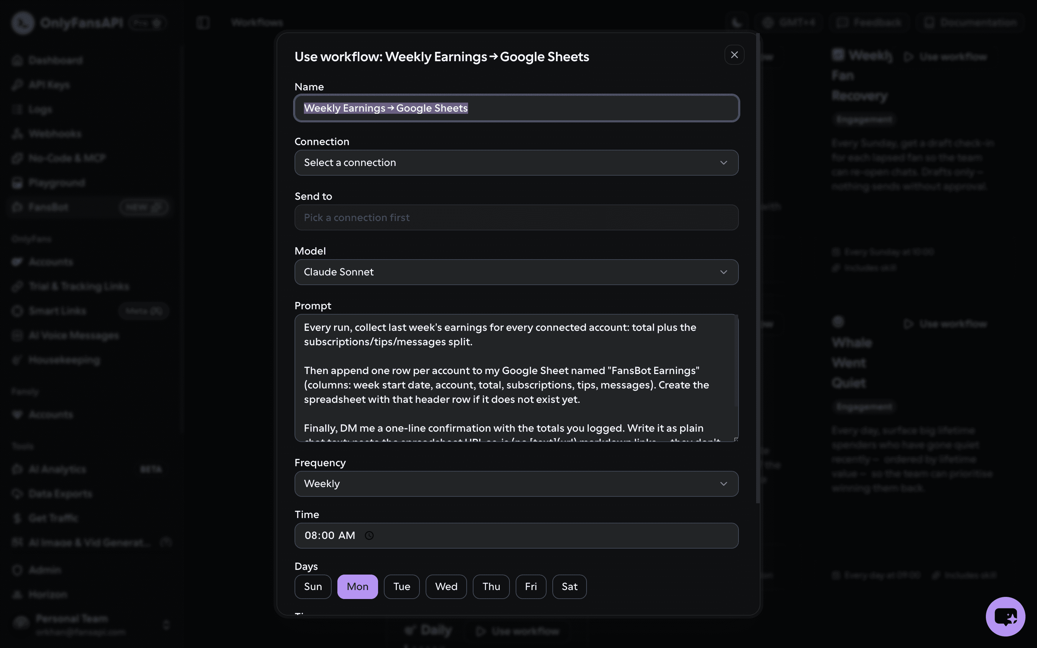Click the Horizon icon in the sidebar
This screenshot has height=648, width=1037.
17,594
